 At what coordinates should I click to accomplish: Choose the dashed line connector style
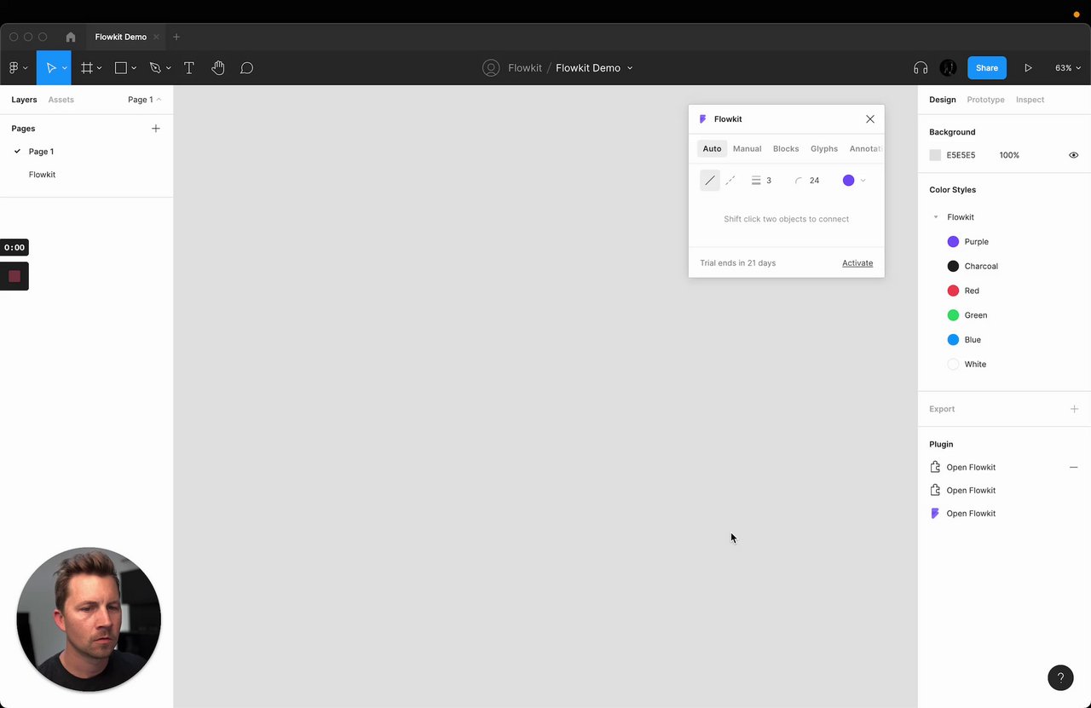(x=730, y=181)
